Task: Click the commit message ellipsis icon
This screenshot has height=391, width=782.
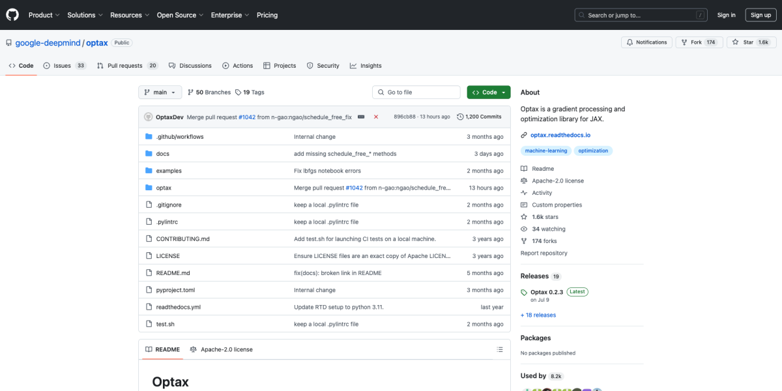Action: click(361, 117)
